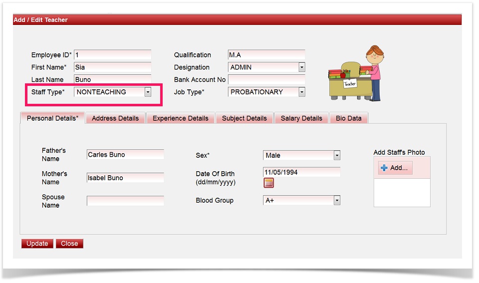
Task: Focus the Father's Name field
Action: tap(125, 155)
